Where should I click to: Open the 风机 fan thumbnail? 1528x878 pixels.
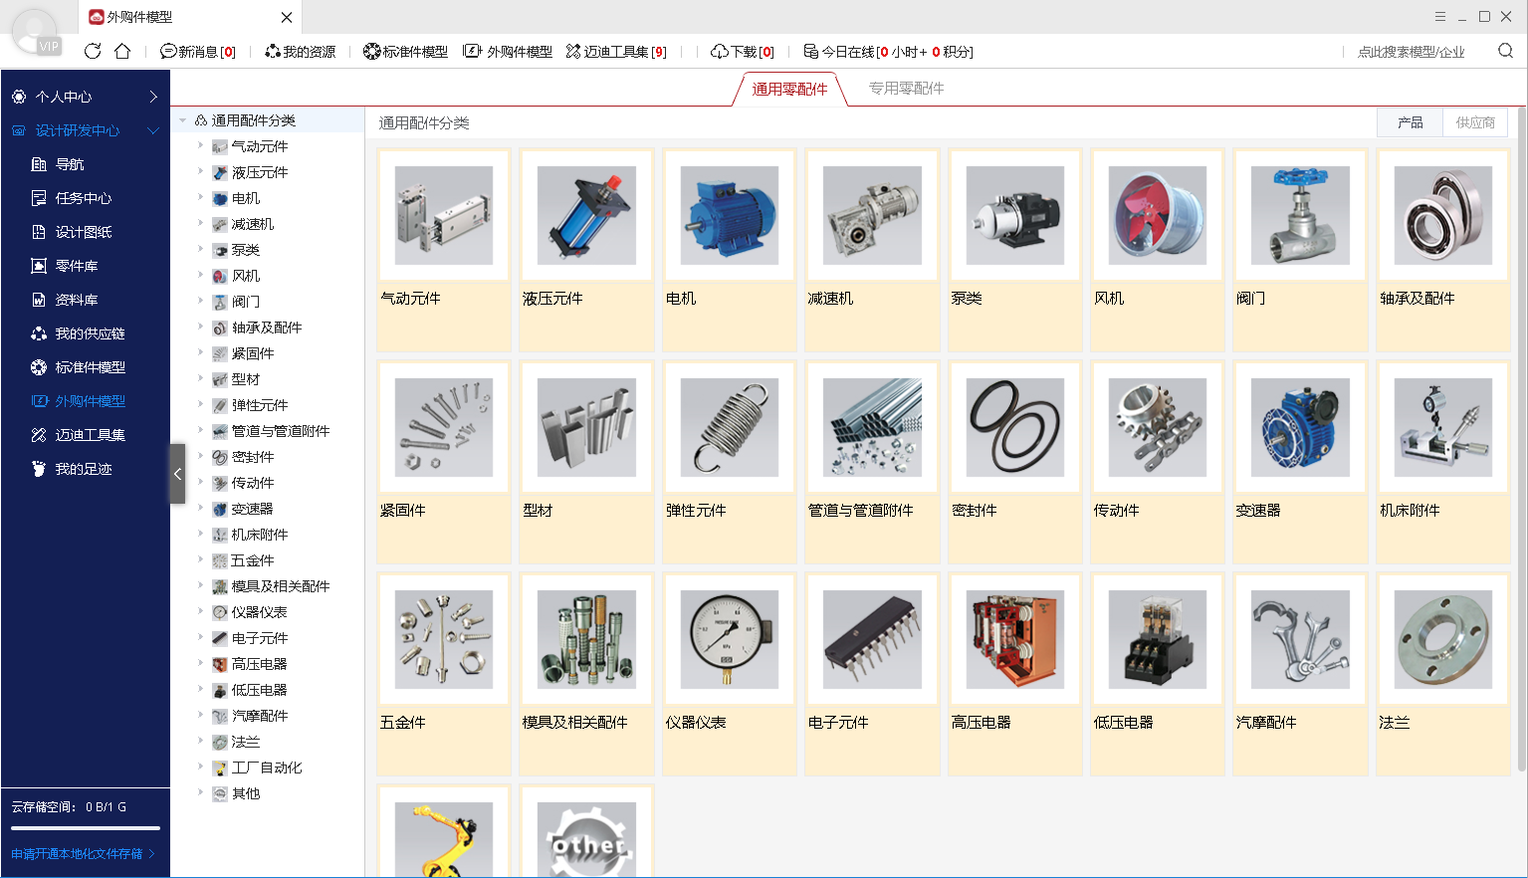1157,216
